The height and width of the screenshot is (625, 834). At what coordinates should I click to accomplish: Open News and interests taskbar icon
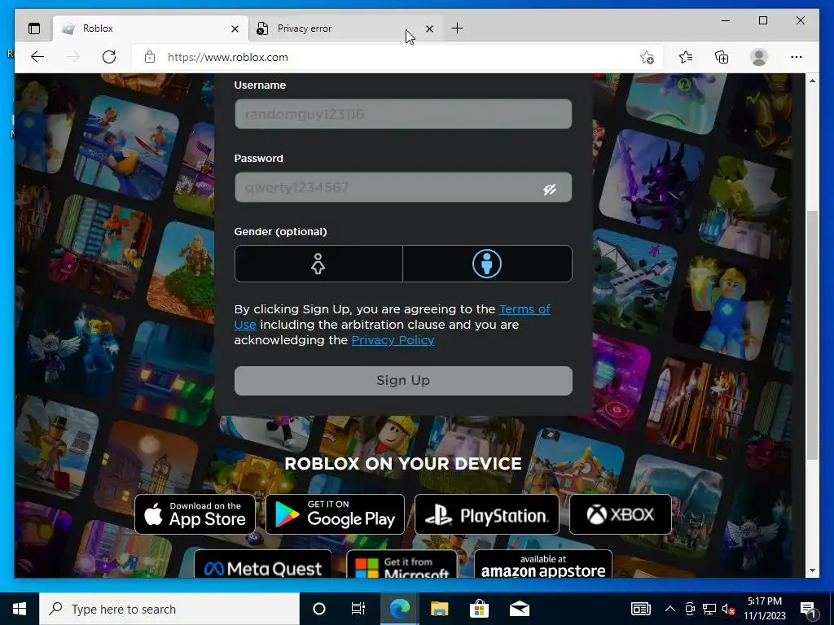click(641, 609)
